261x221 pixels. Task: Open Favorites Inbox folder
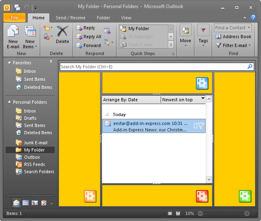[x=26, y=71]
